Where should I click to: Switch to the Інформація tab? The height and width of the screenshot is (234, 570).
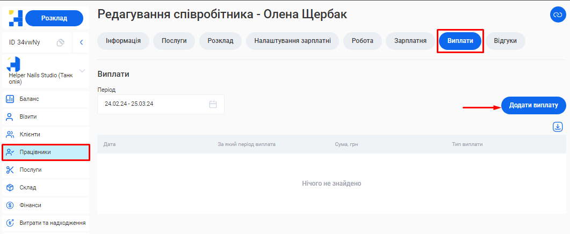pyautogui.click(x=123, y=41)
